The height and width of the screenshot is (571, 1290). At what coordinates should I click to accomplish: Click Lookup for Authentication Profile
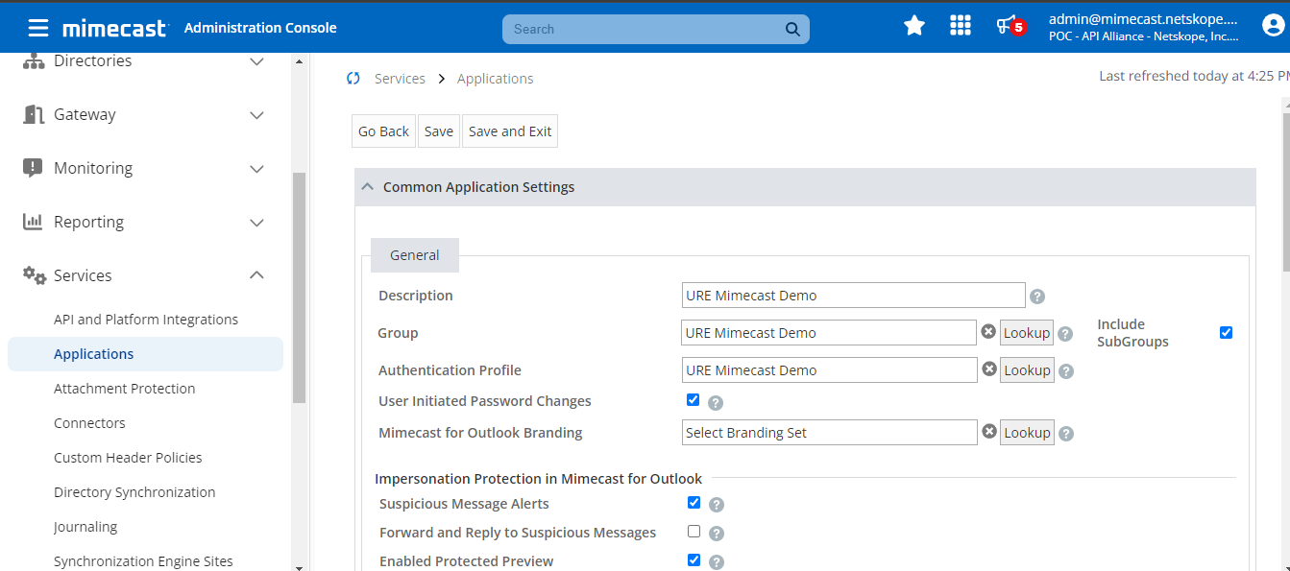point(1027,370)
